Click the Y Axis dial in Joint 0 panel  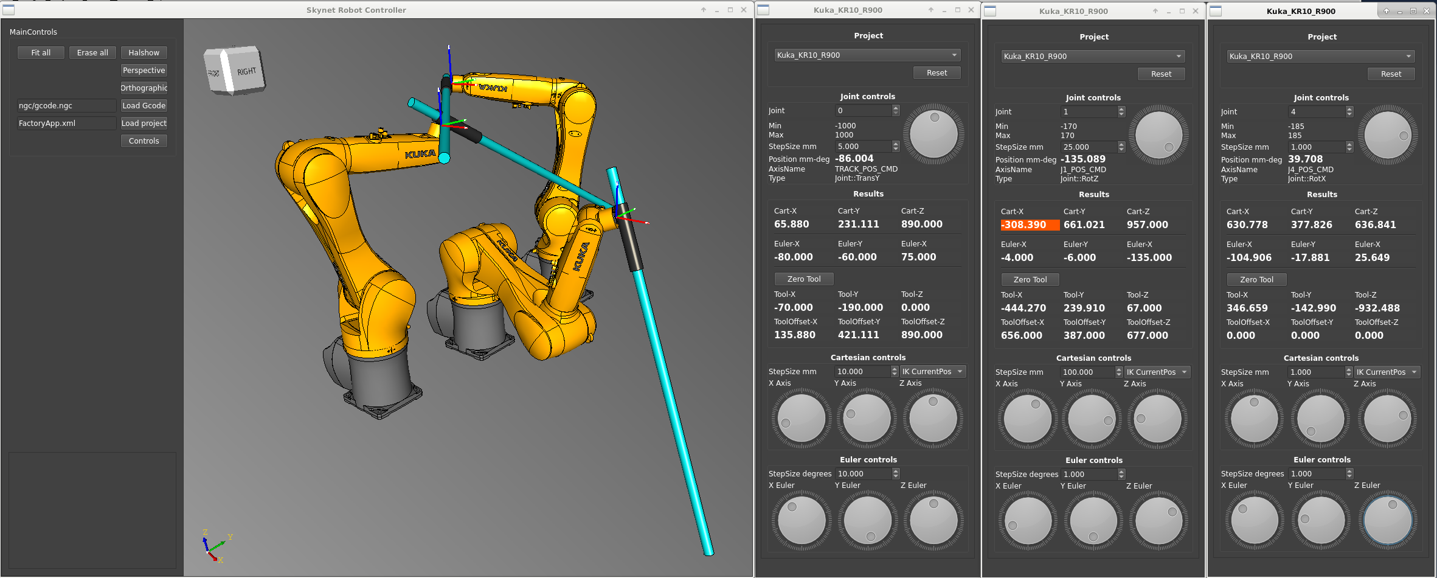[867, 419]
